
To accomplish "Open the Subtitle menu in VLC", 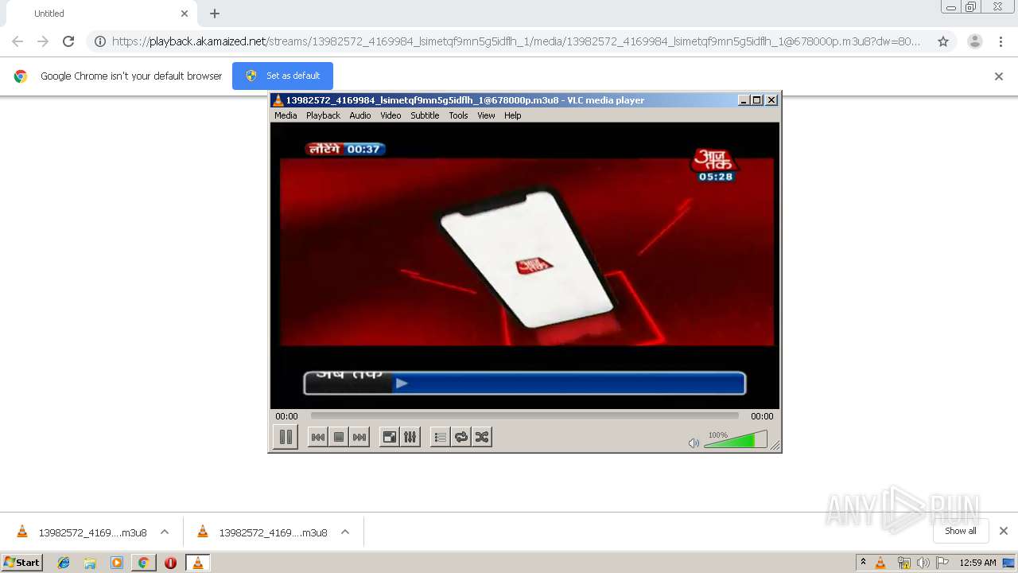I will pyautogui.click(x=425, y=115).
